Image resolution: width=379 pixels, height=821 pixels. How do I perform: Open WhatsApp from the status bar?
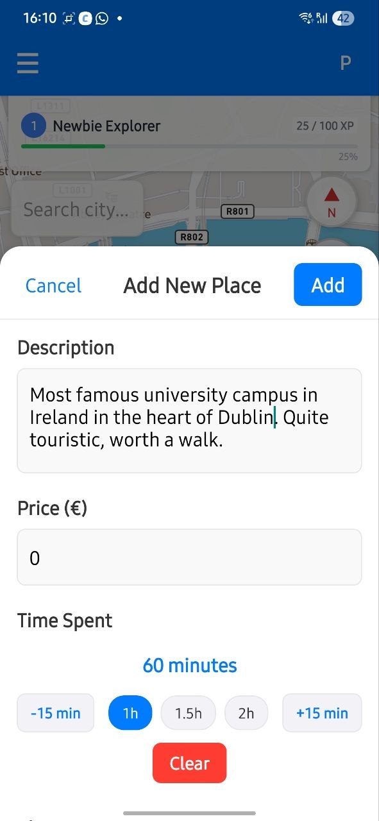(x=101, y=18)
